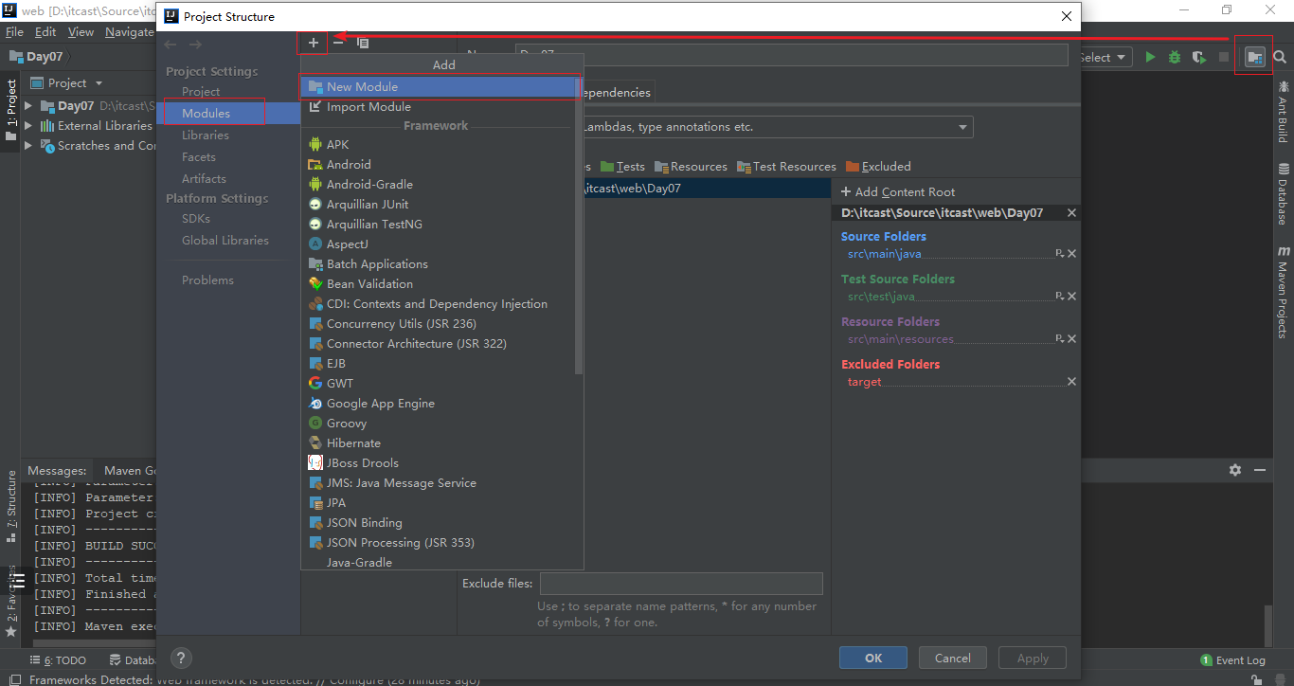Expand Day07 project tree node
Image resolution: width=1294 pixels, height=686 pixels.
click(28, 106)
